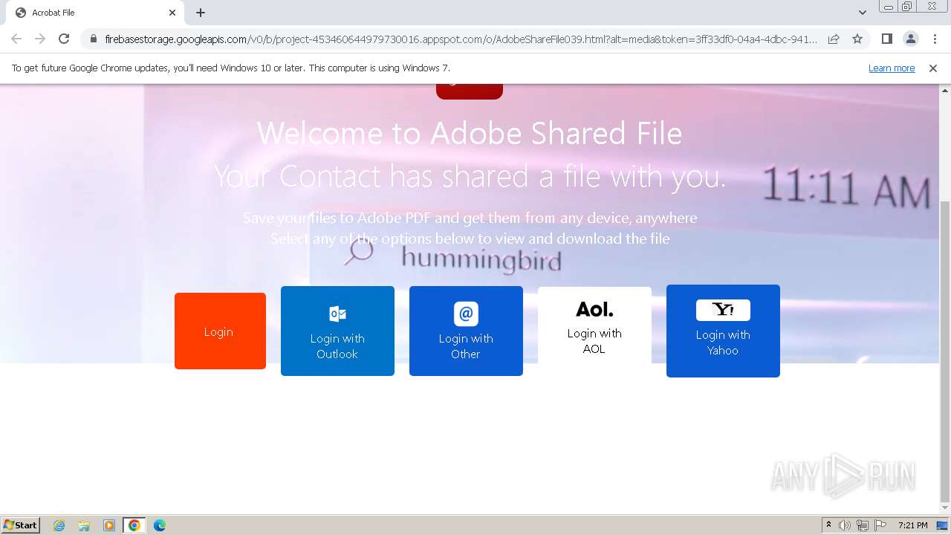Open media player taskbar icon
The width and height of the screenshot is (951, 535).
pyautogui.click(x=109, y=525)
